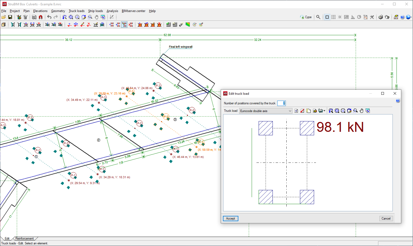Open the Truck loads menu
This screenshot has width=413, height=246.
pos(76,11)
